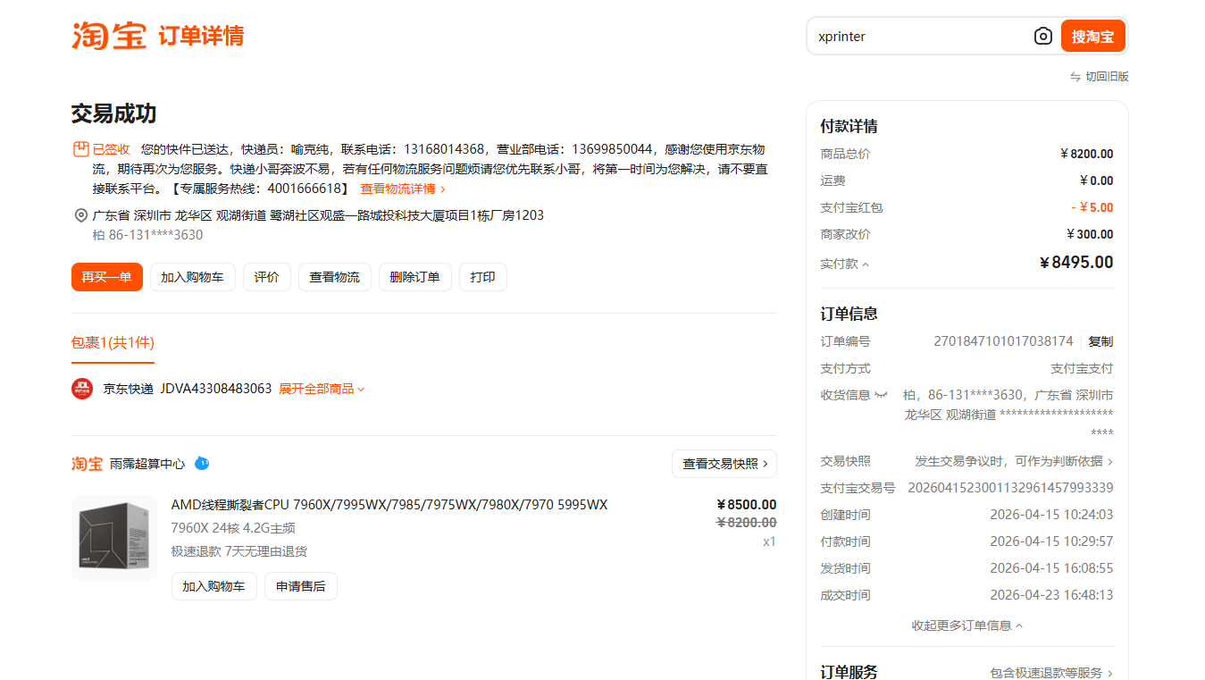Screen dimensions: 1205x680
Task: Click the search input field
Action: [x=920, y=37]
